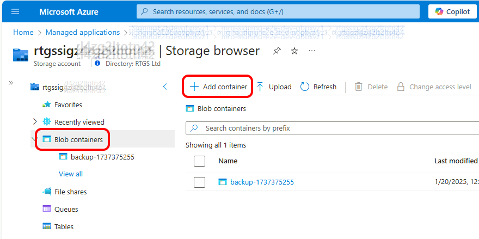Screen dimensions: 479x239
Task: Click the Favorites star icon in tree
Action: tap(46, 105)
